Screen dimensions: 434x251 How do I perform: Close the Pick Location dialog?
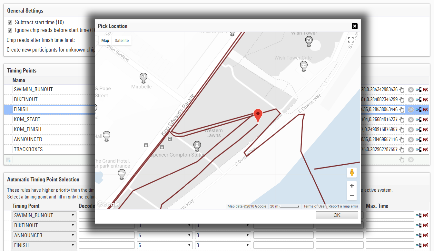tap(354, 26)
